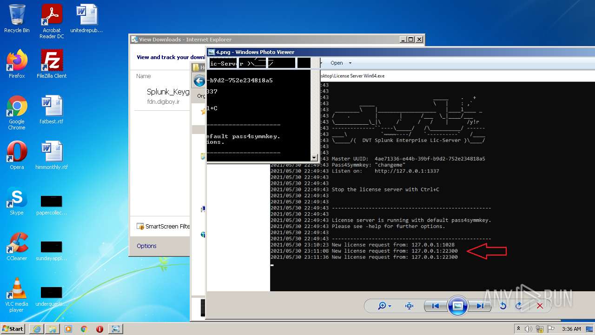Viewport: 595px width, 335px height.
Task: Open Chrome from the taskbar
Action: pyautogui.click(x=84, y=328)
